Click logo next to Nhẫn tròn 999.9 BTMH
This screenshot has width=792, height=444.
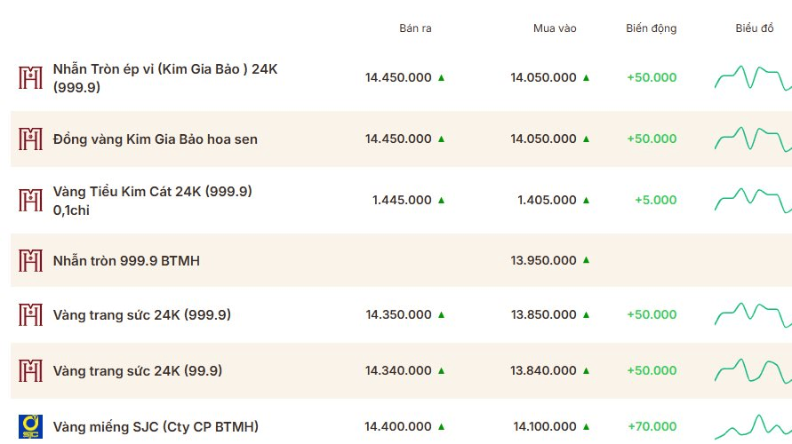tap(30, 260)
